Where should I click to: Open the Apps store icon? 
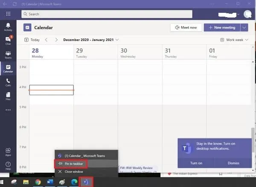tap(8, 152)
